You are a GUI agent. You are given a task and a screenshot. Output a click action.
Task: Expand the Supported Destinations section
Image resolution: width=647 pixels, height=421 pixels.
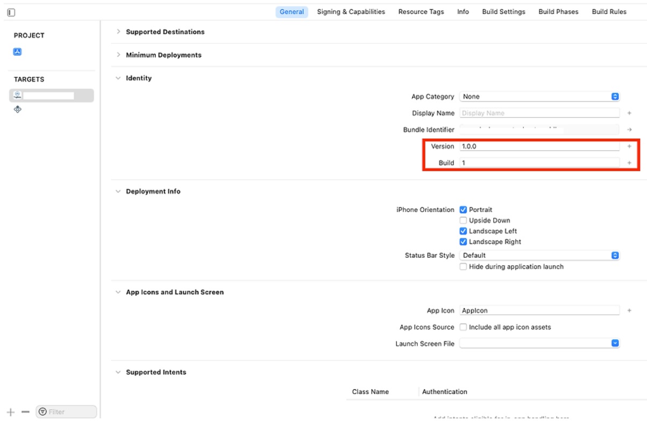point(118,32)
